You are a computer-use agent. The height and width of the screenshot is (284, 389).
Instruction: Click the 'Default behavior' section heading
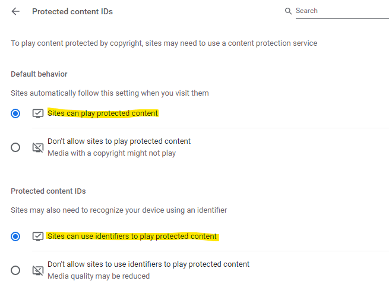point(39,74)
